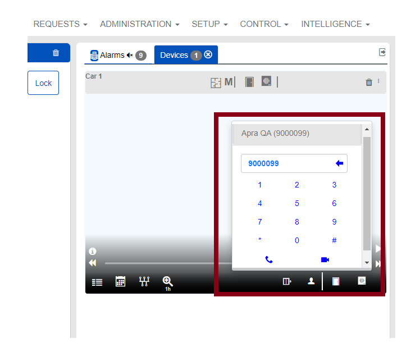Click the 9000099 number input field
420x352 pixels.
286,163
